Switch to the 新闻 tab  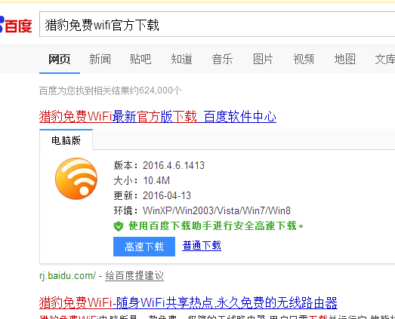coord(100,60)
